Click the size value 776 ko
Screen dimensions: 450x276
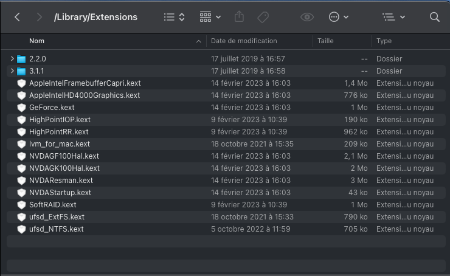pyautogui.click(x=356, y=95)
